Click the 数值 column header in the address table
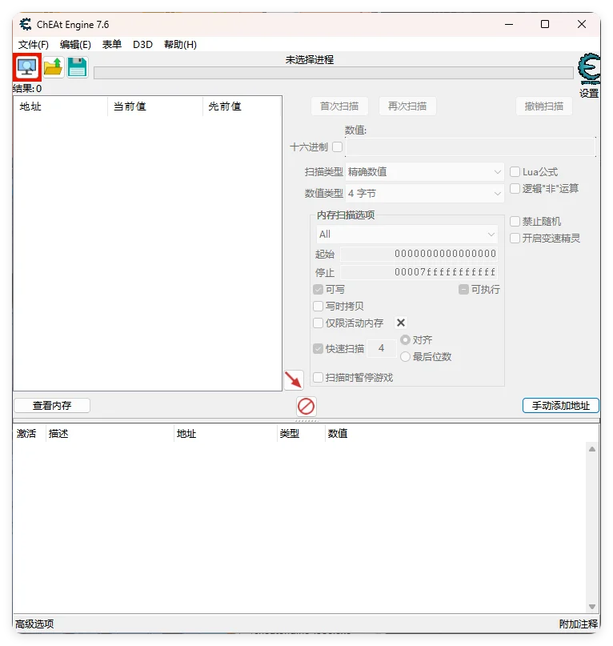 [338, 433]
